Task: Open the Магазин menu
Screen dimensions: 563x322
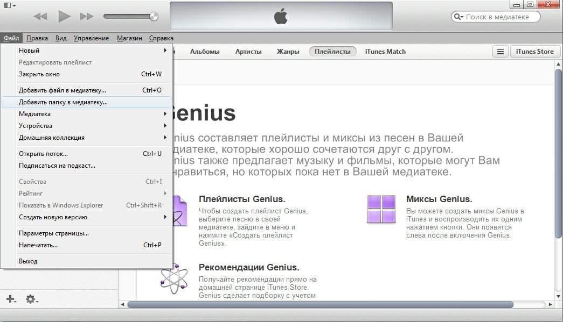Action: (x=129, y=38)
